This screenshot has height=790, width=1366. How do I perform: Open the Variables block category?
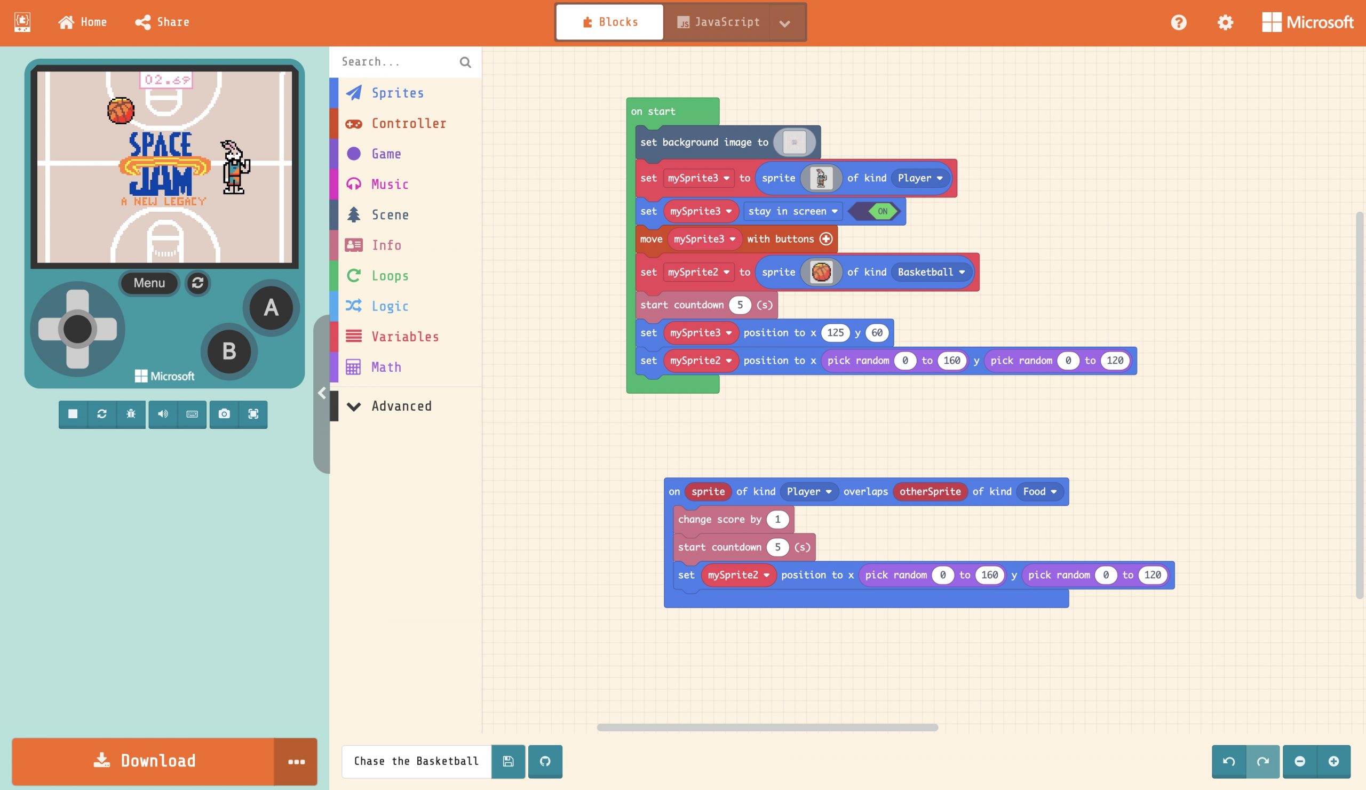pyautogui.click(x=406, y=337)
